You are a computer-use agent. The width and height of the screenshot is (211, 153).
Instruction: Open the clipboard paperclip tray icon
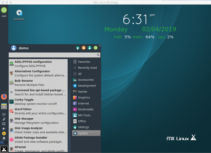[4, 119]
